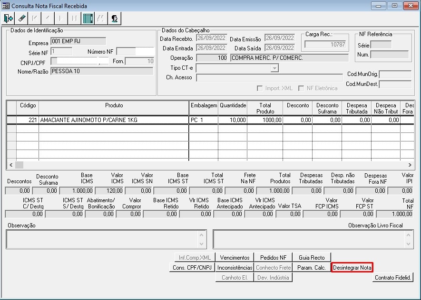This screenshot has width=421, height=300.
Task: Click the Cod.MunOrig. input field
Action: click(395, 74)
